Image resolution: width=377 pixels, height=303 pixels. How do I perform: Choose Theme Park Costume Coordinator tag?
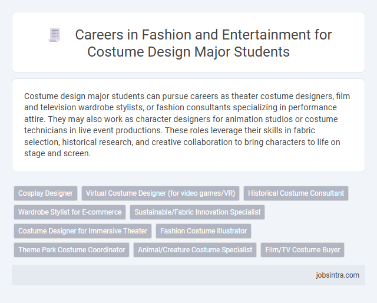click(72, 250)
